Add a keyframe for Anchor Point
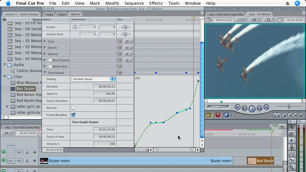This screenshot has width=306, height=172. [126, 34]
